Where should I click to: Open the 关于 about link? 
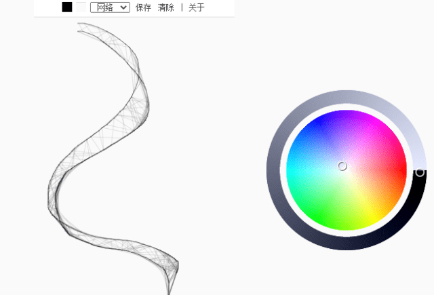coord(197,7)
